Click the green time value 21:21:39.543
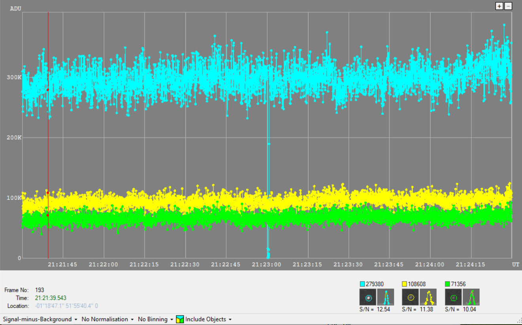 (51, 298)
